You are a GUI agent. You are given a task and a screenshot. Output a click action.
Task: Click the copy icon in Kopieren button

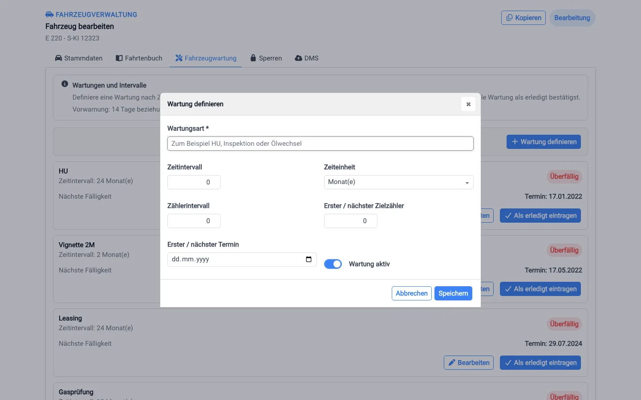tap(509, 18)
